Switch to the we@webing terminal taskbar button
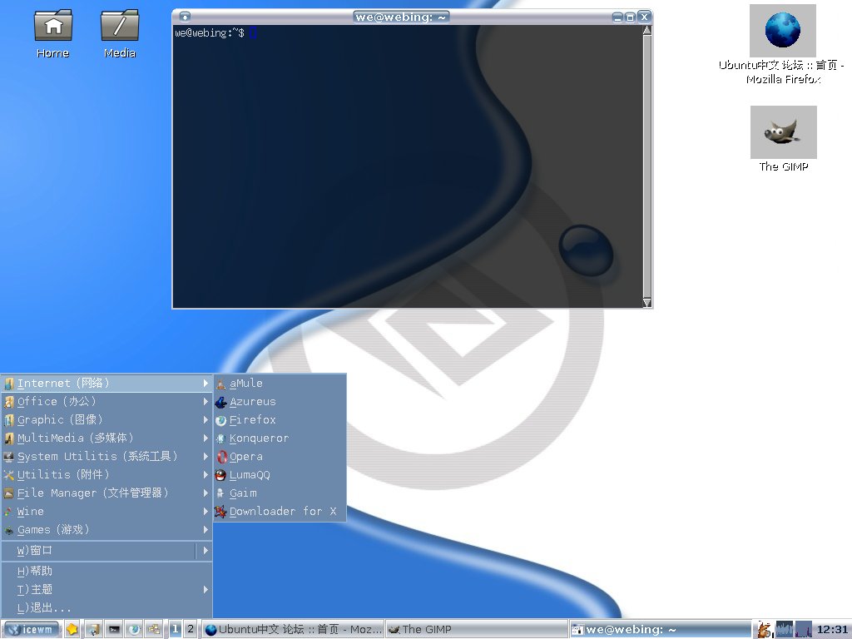Screen dimensions: 852x639 659,629
